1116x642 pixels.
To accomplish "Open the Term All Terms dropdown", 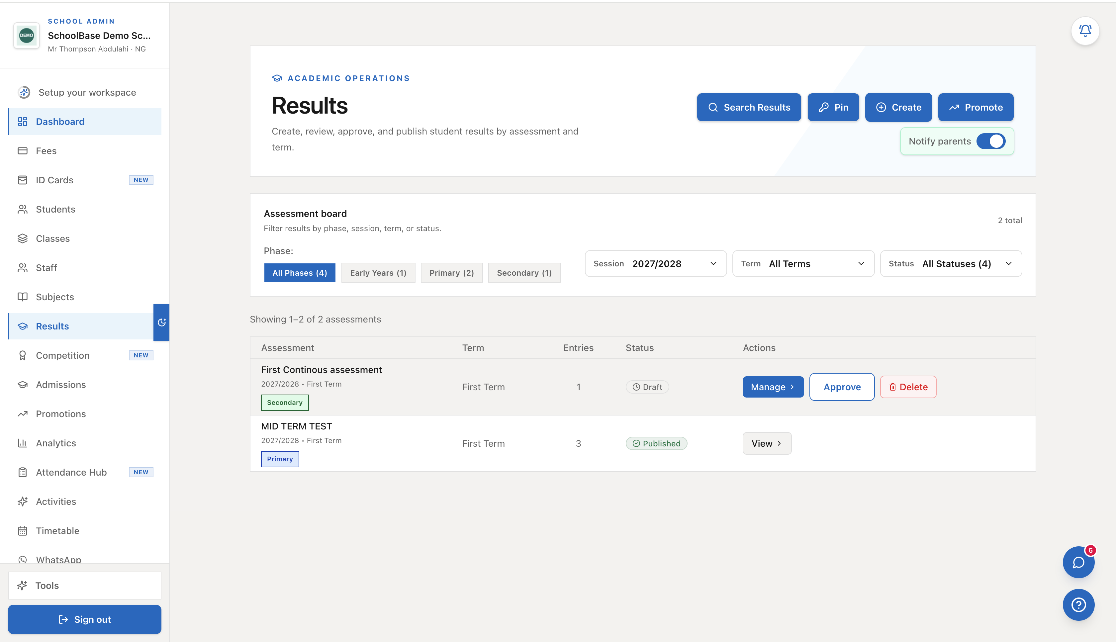I will pos(803,264).
